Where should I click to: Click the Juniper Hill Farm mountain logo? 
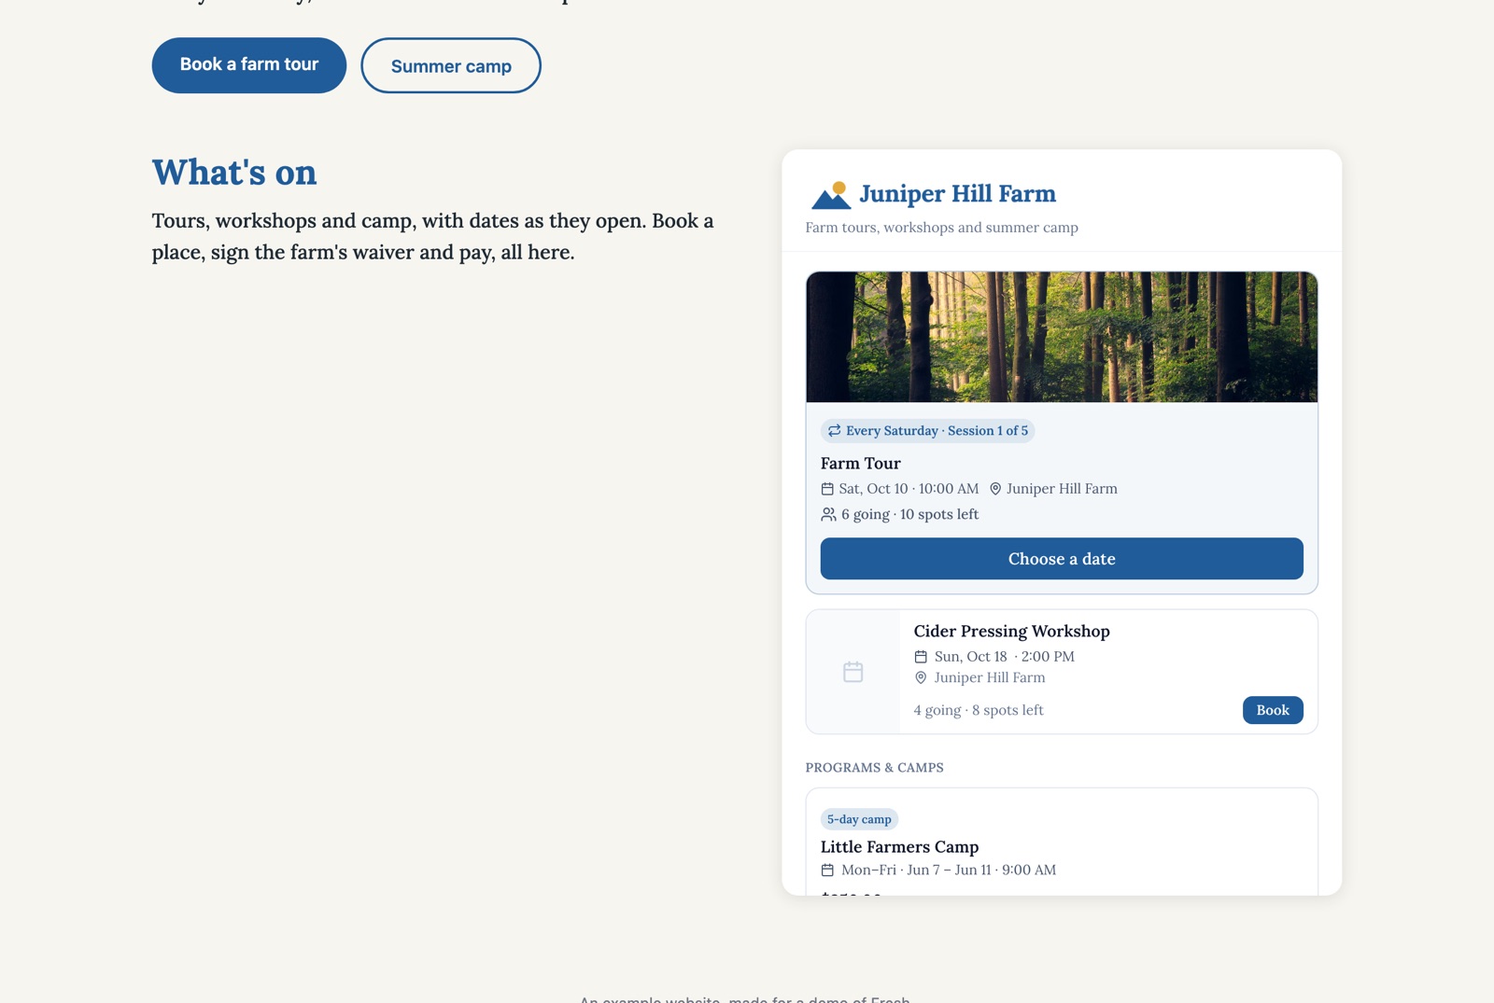tap(830, 195)
